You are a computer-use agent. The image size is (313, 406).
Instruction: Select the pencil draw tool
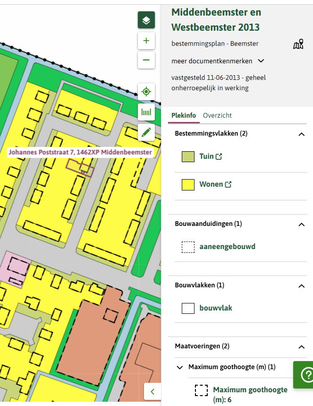tap(146, 132)
